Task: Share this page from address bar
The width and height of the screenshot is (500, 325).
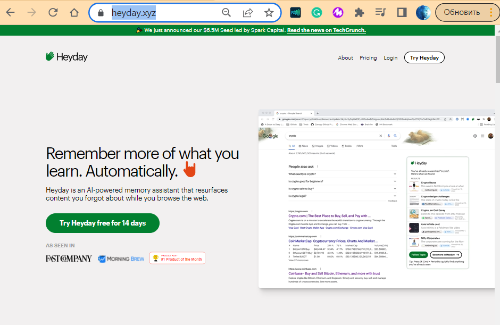Action: [x=248, y=12]
